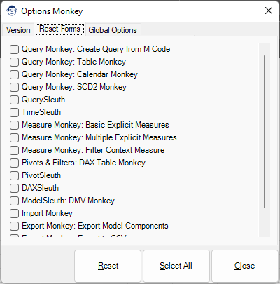Close the Options Monkey dialog window

click(269, 11)
